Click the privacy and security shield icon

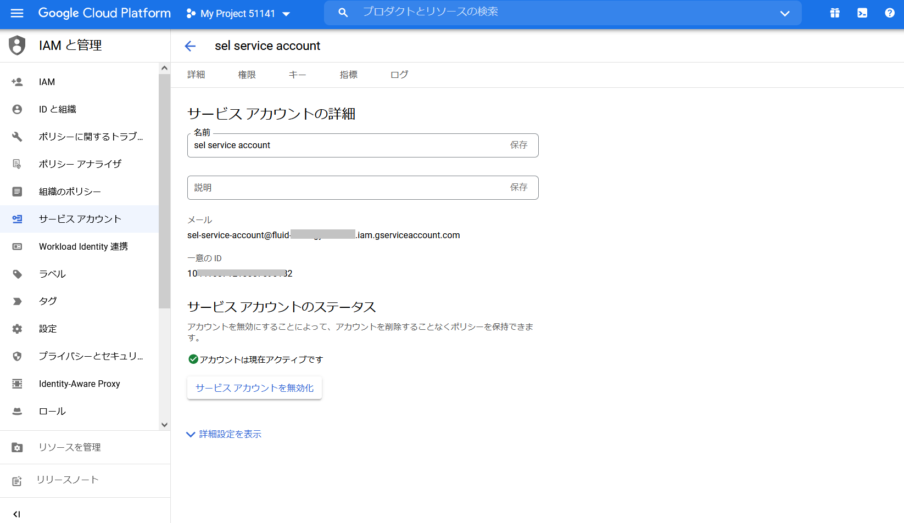pos(17,356)
